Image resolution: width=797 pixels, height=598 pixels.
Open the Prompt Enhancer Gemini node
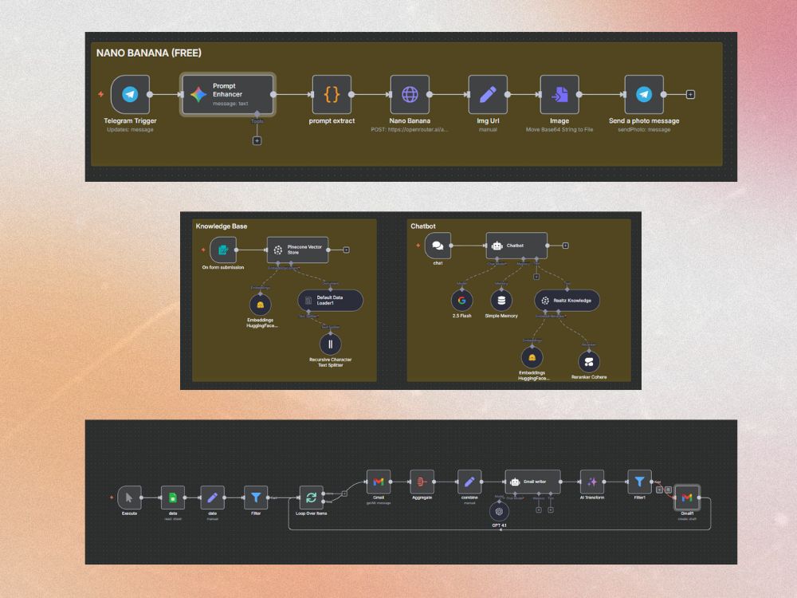228,95
